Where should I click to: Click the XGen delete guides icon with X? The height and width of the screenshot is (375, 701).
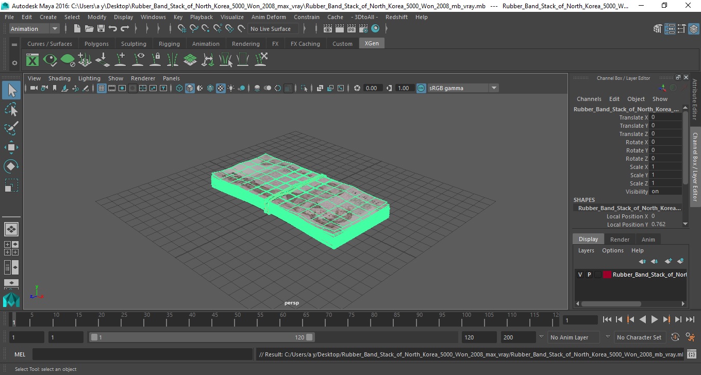click(261, 60)
